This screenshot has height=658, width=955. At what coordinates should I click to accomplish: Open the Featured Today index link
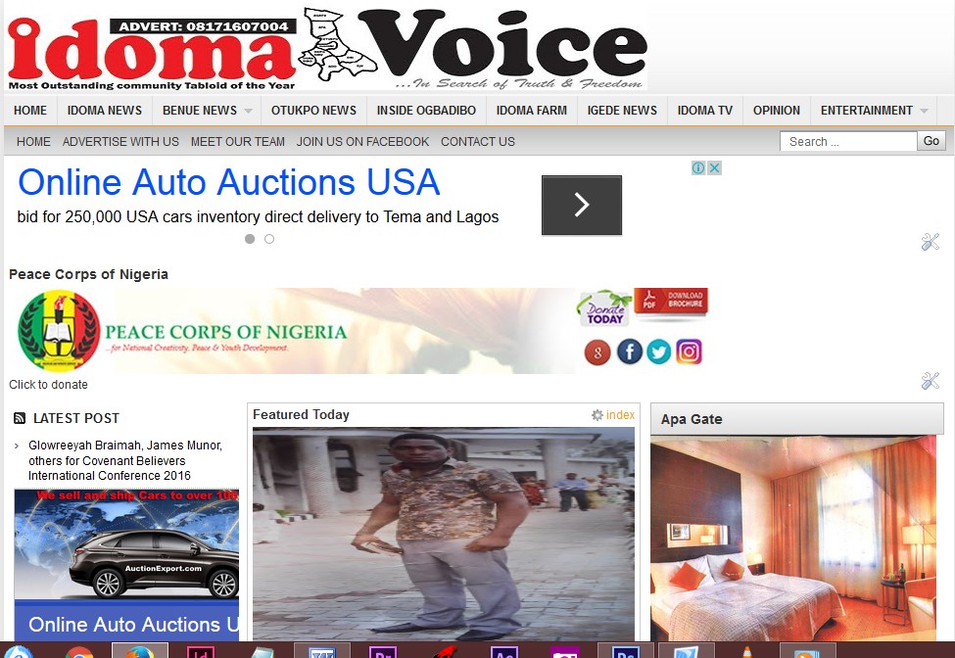(x=620, y=414)
